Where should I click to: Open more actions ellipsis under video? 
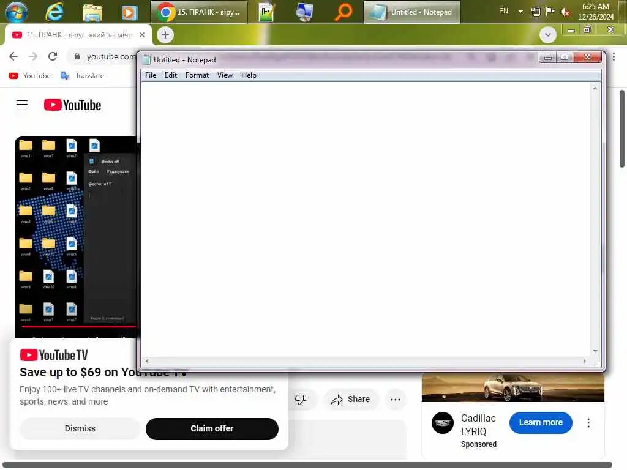396,399
